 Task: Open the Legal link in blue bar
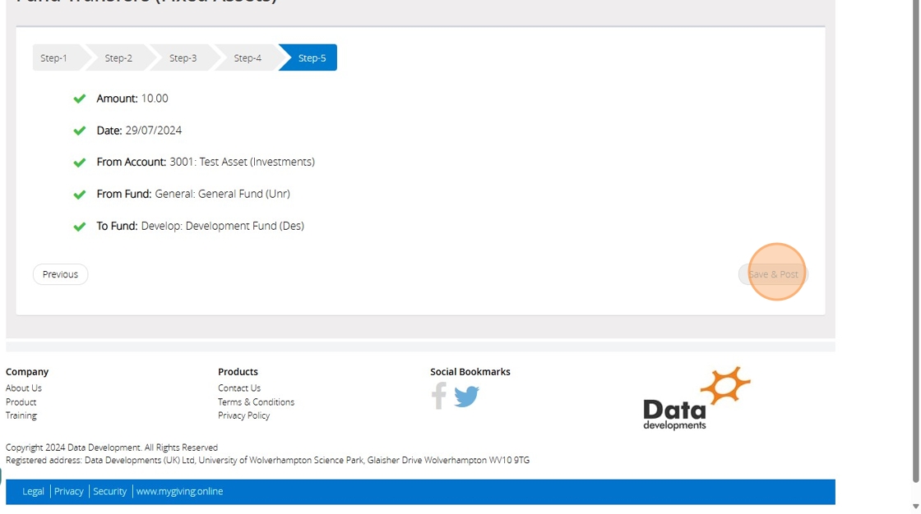click(33, 491)
